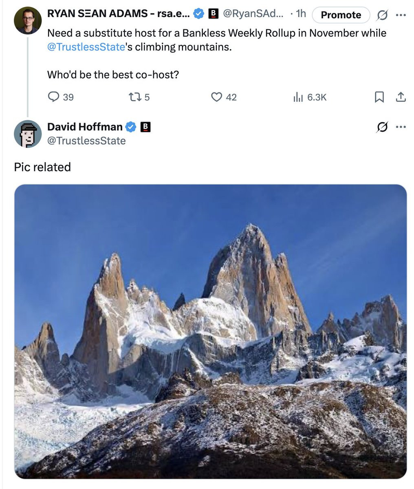
Task: Open more options on David Hoffman's tweet
Action: tap(401, 127)
